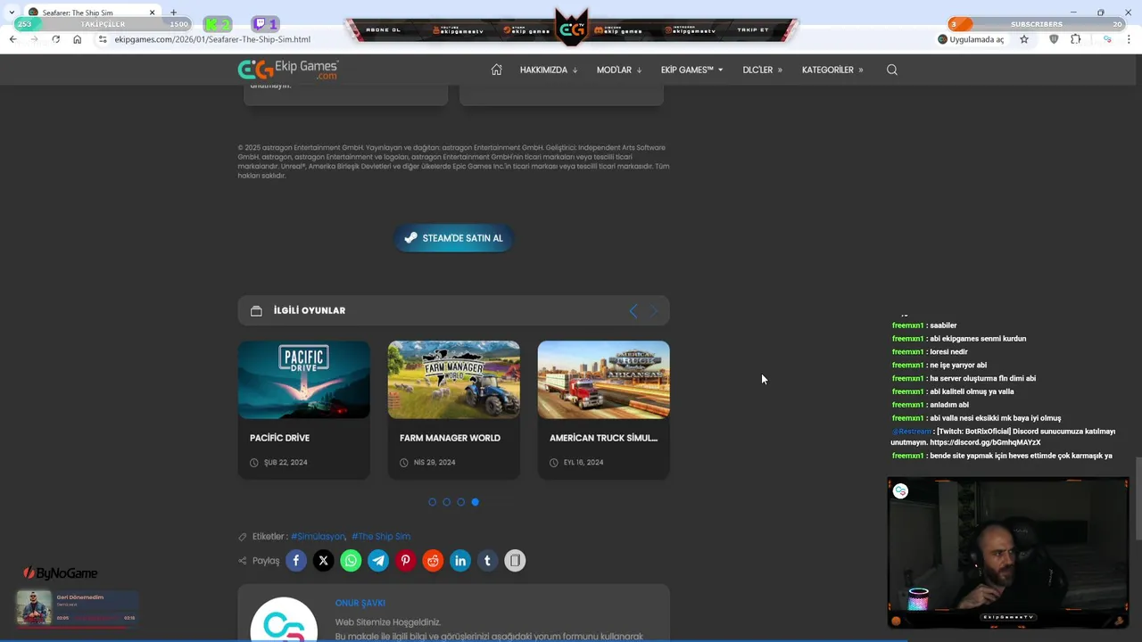Click İLGİLİ OYUNLAR heading
1142x642 pixels.
point(310,310)
